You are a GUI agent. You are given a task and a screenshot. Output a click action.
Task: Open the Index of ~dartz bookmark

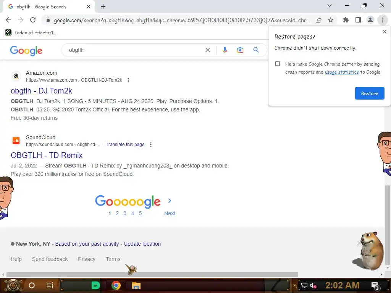[31, 33]
